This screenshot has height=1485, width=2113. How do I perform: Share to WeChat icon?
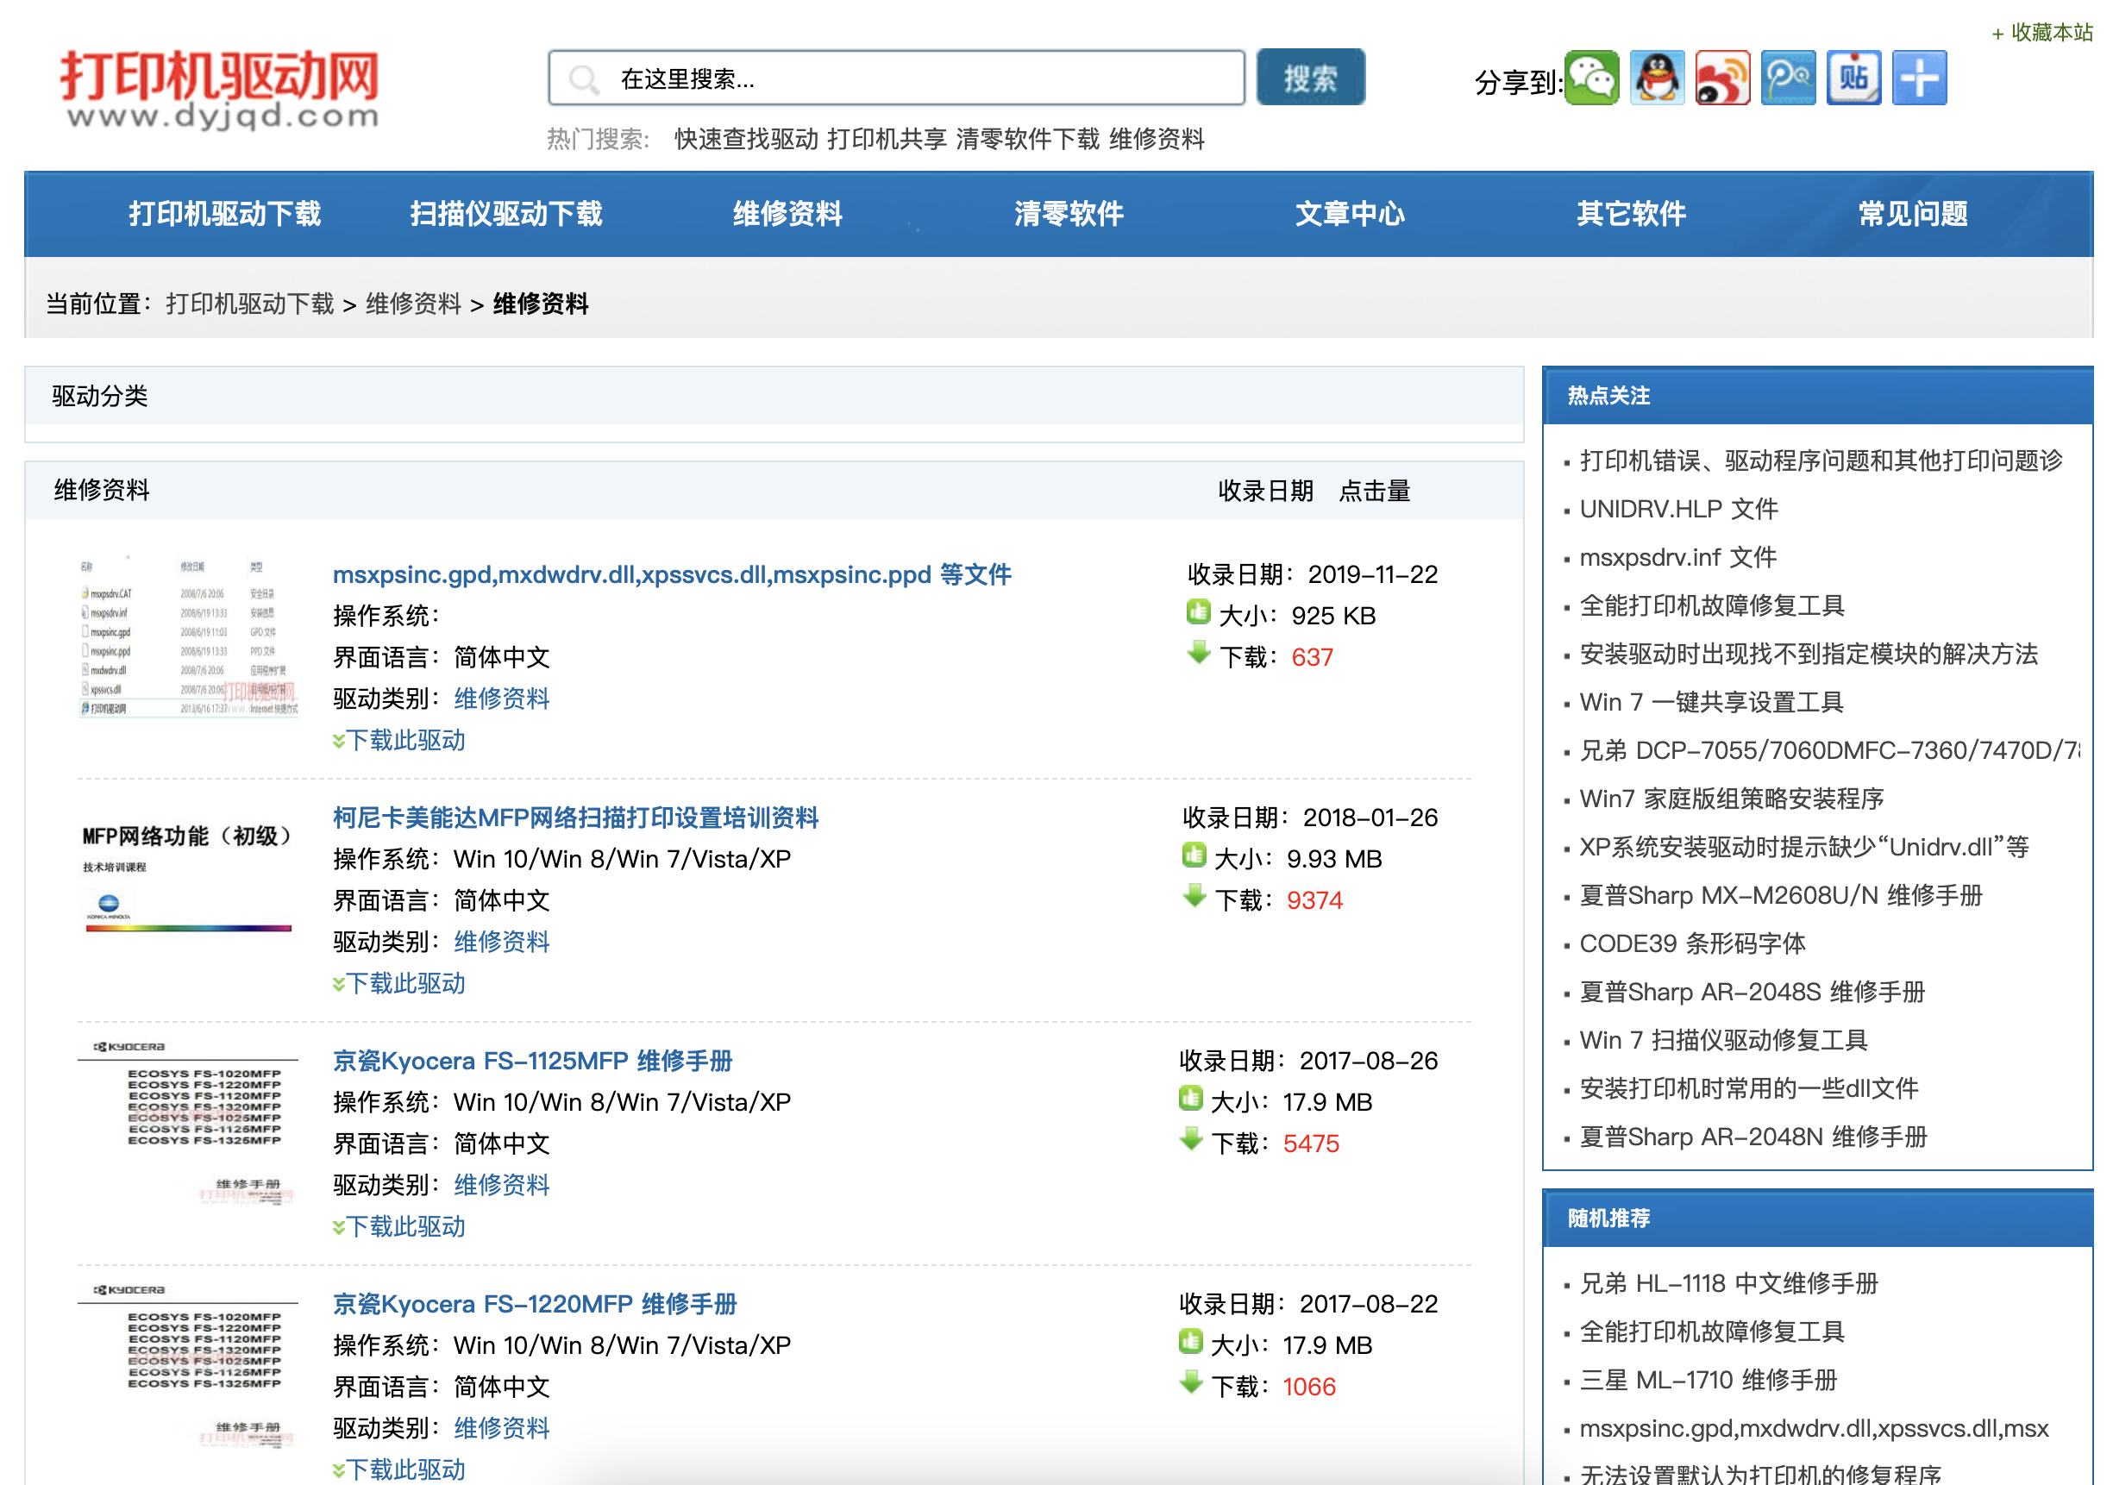point(1592,78)
